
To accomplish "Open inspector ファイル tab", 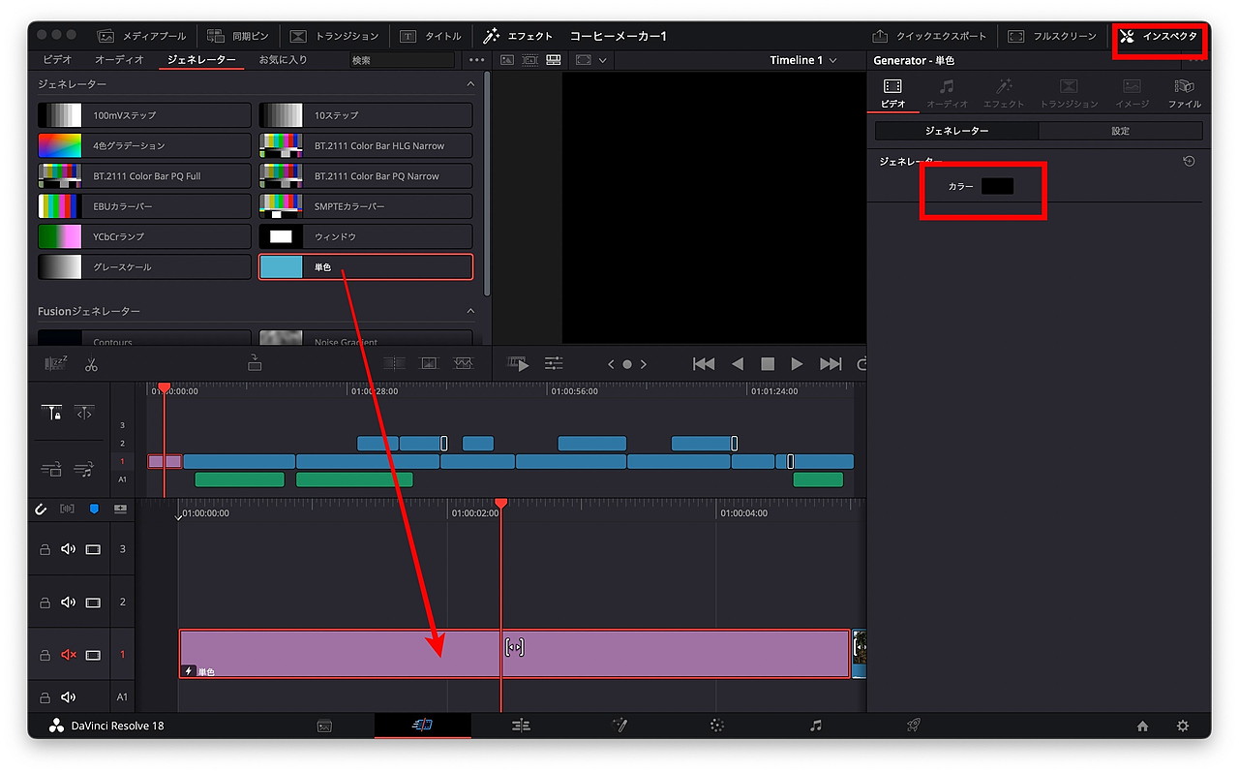I will point(1184,93).
